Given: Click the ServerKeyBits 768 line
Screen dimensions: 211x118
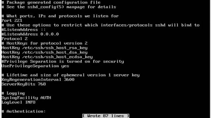Looking at the screenshot, I should click(24, 84).
